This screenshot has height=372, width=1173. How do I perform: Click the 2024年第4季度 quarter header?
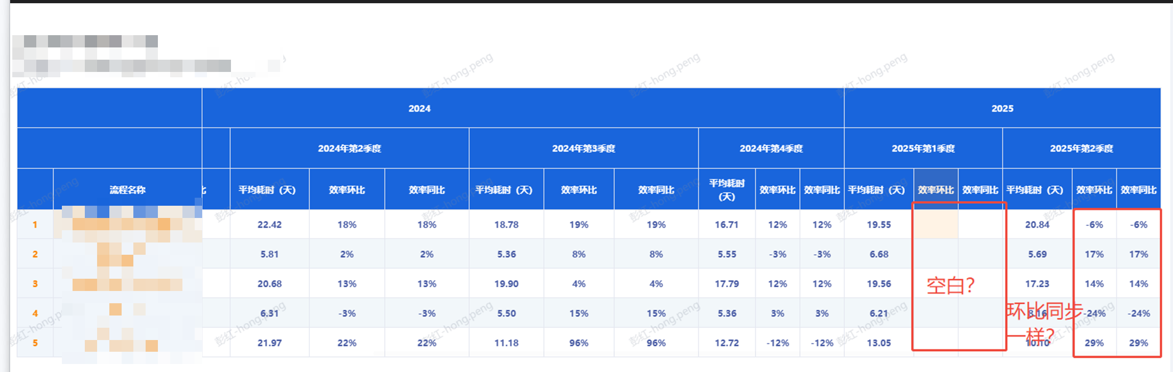tap(771, 148)
